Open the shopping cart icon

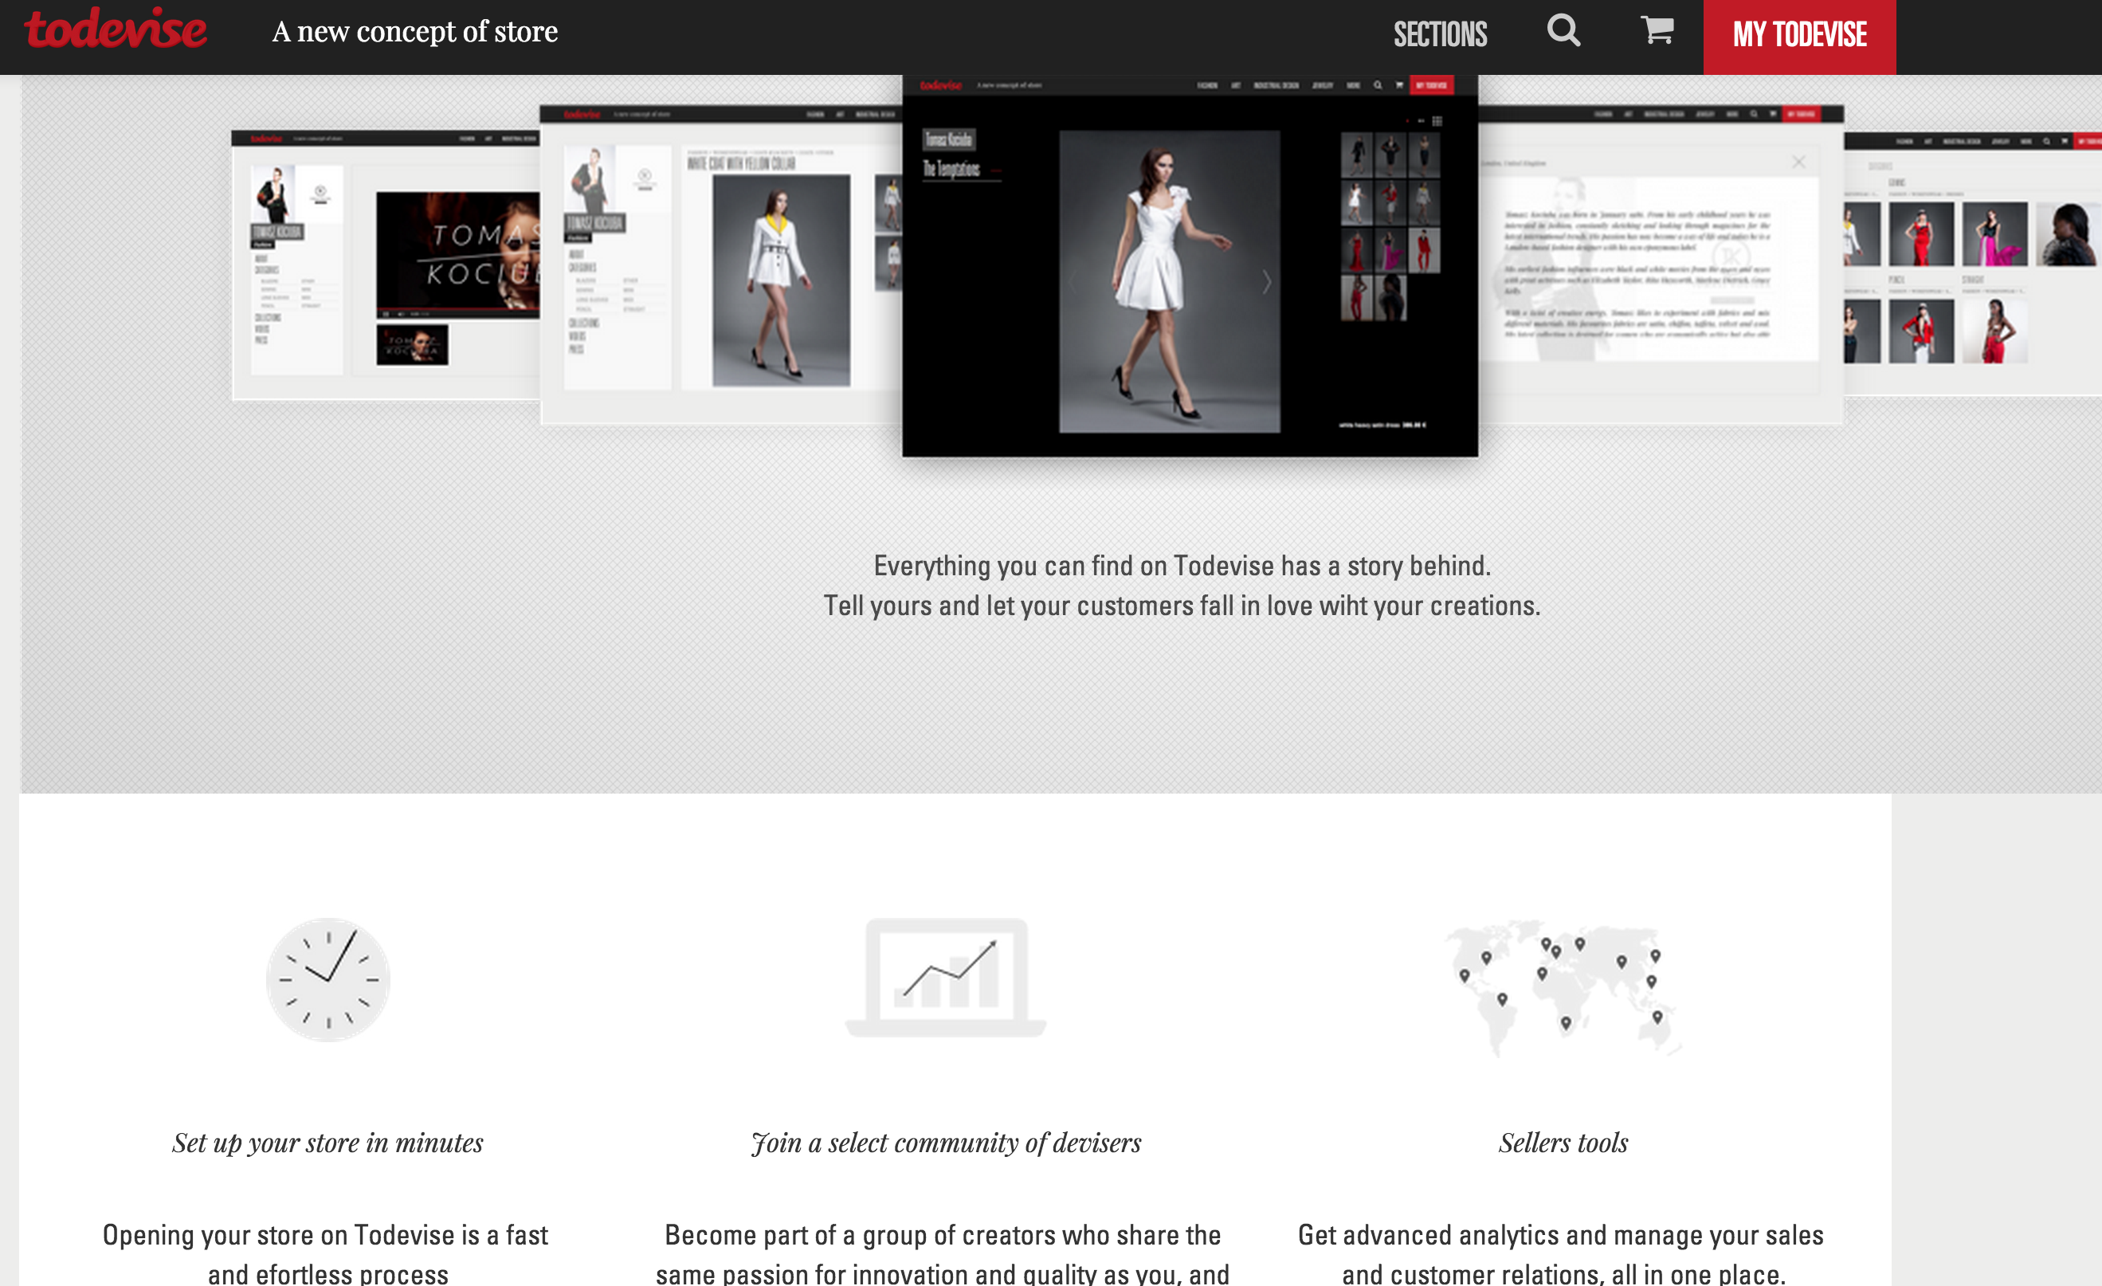1657,29
